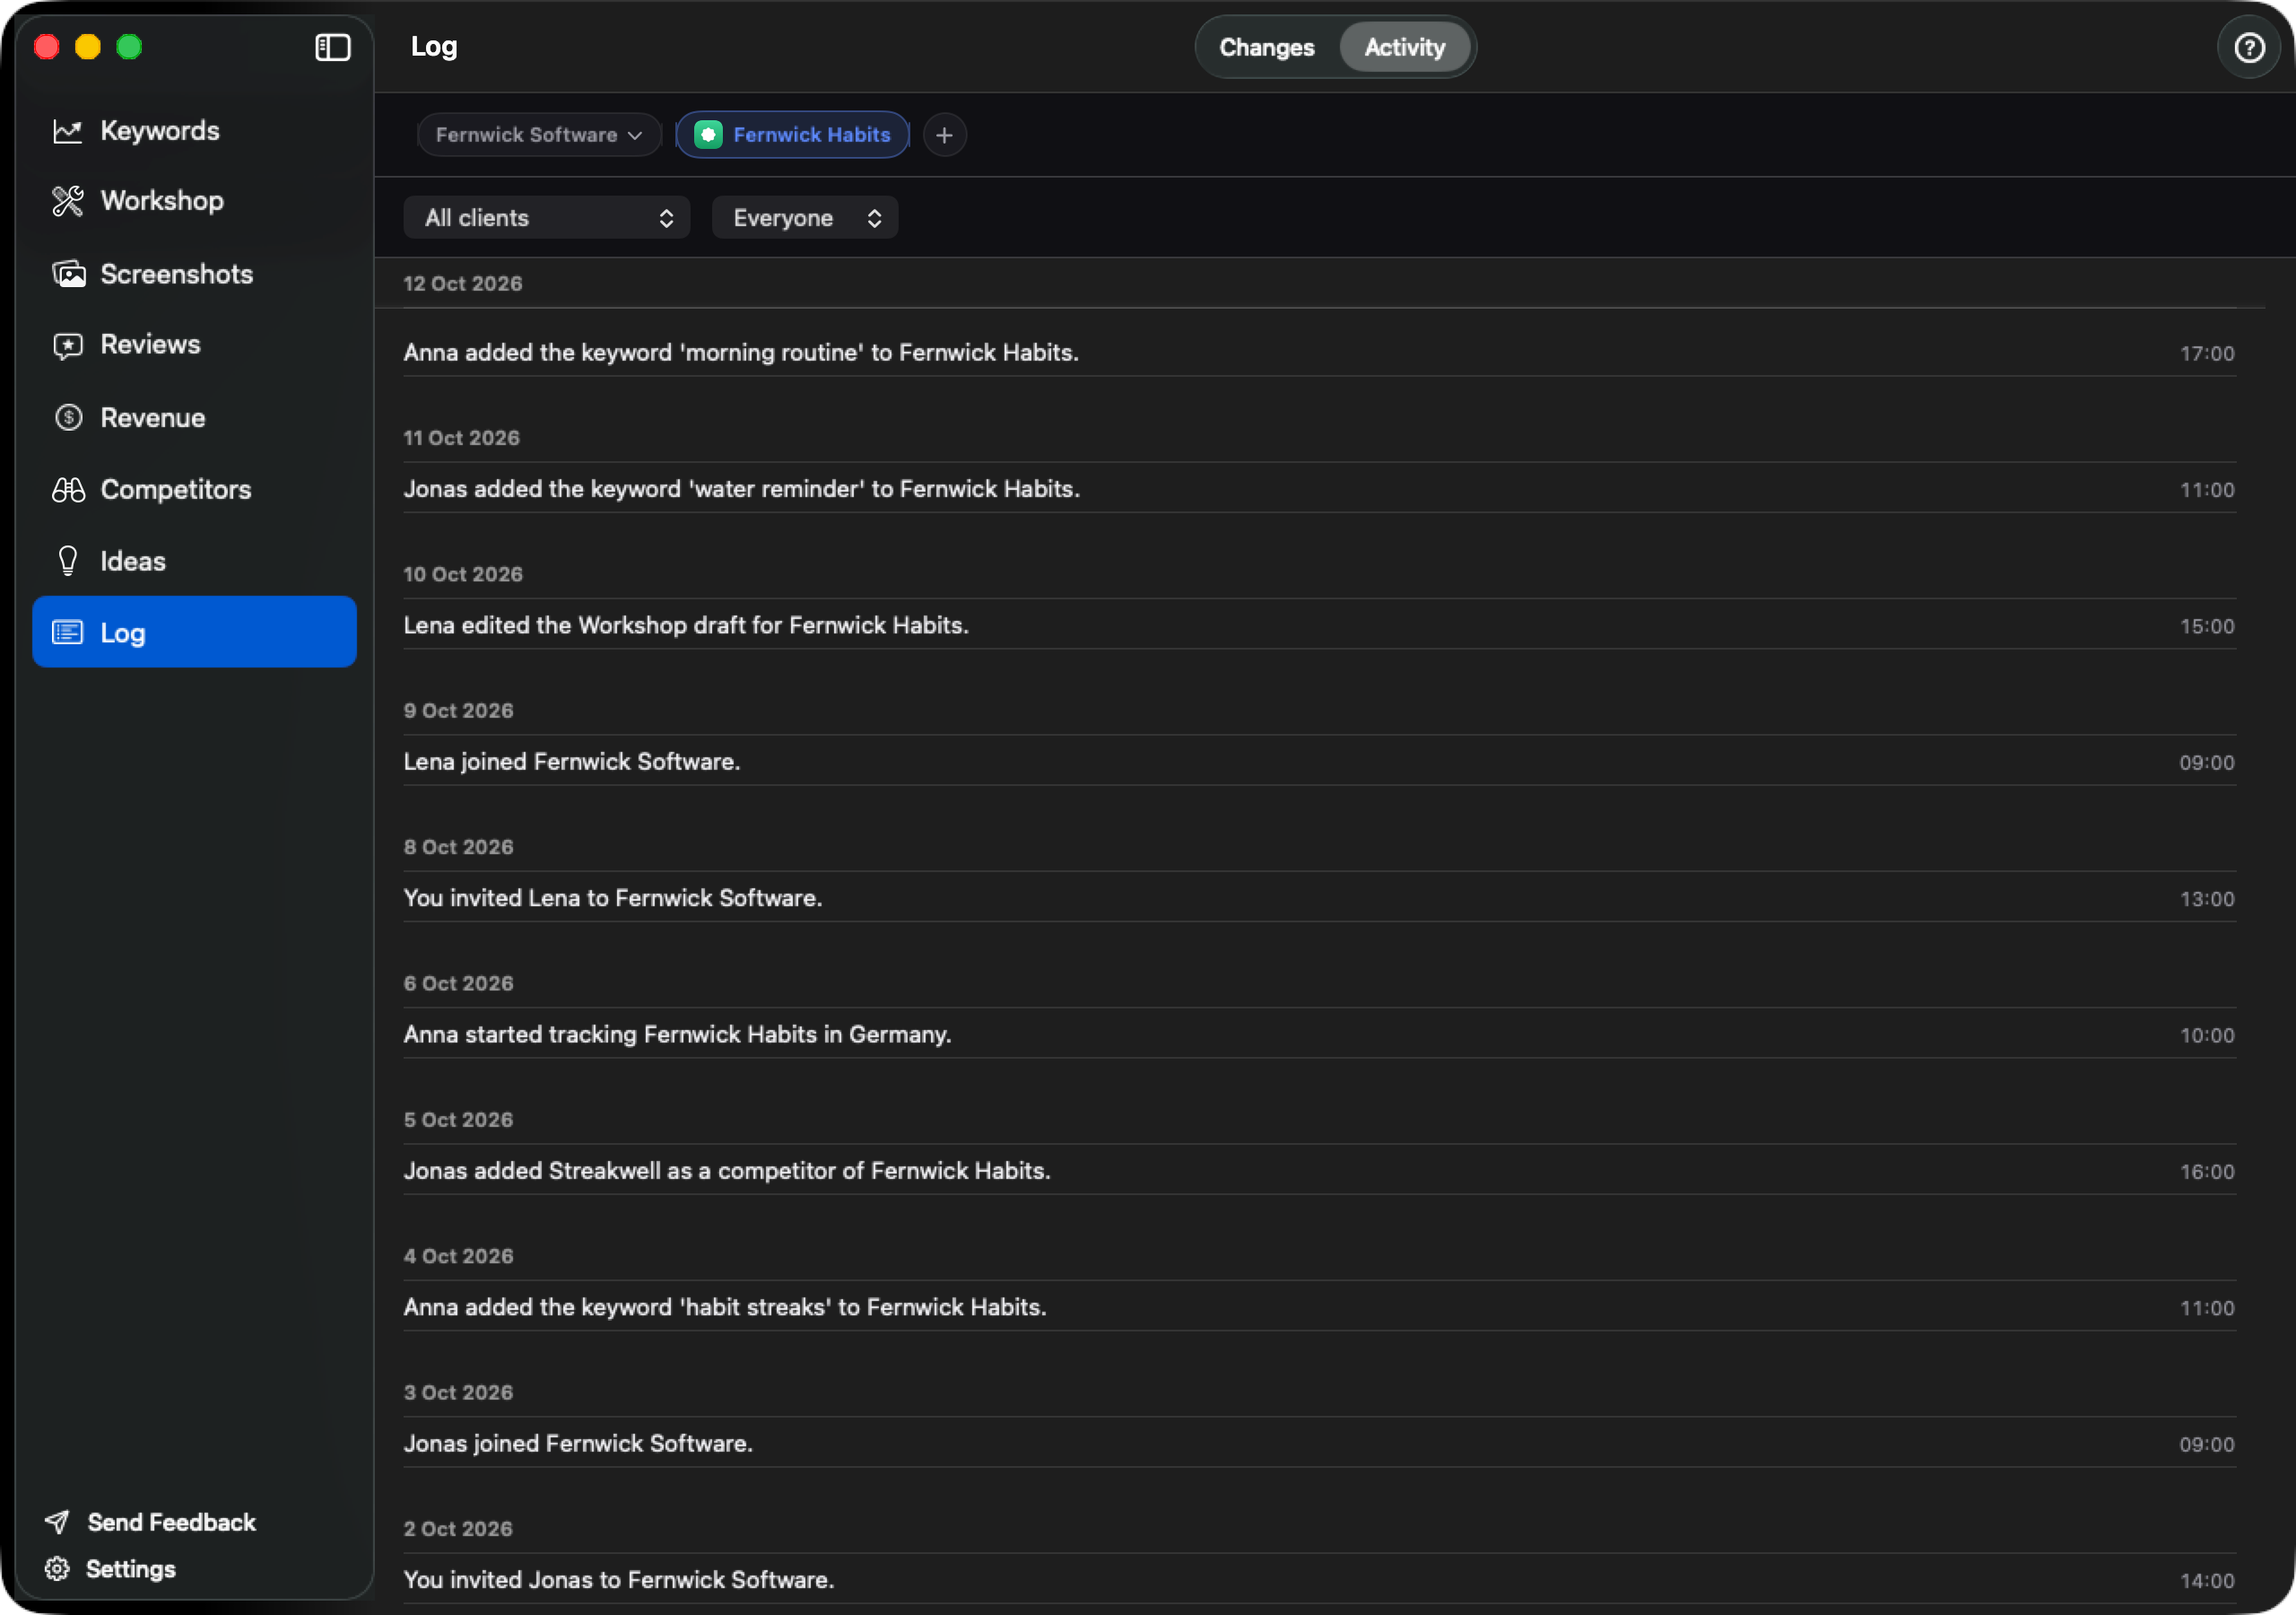Open the help question mark icon
The height and width of the screenshot is (1615, 2296).
2249,47
